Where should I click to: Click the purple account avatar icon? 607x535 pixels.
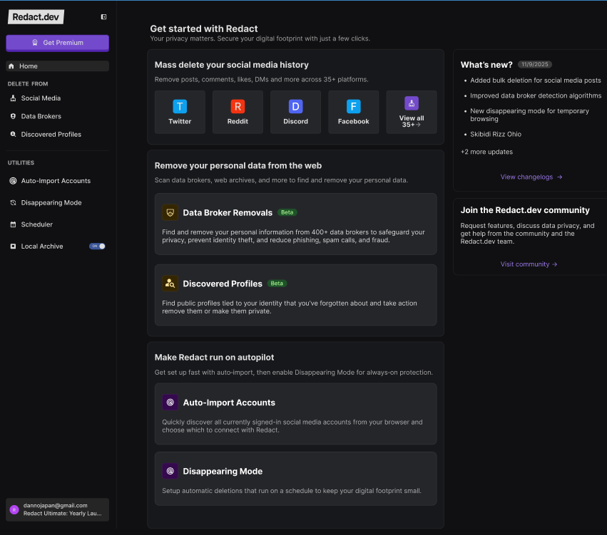coord(14,509)
